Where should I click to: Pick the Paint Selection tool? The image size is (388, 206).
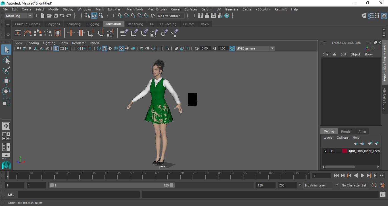pos(6,70)
